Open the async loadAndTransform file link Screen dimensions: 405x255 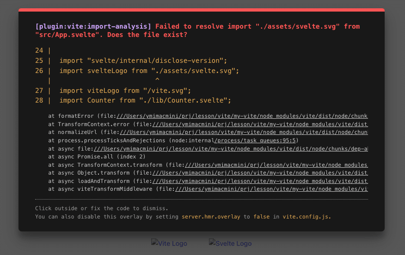260,181
